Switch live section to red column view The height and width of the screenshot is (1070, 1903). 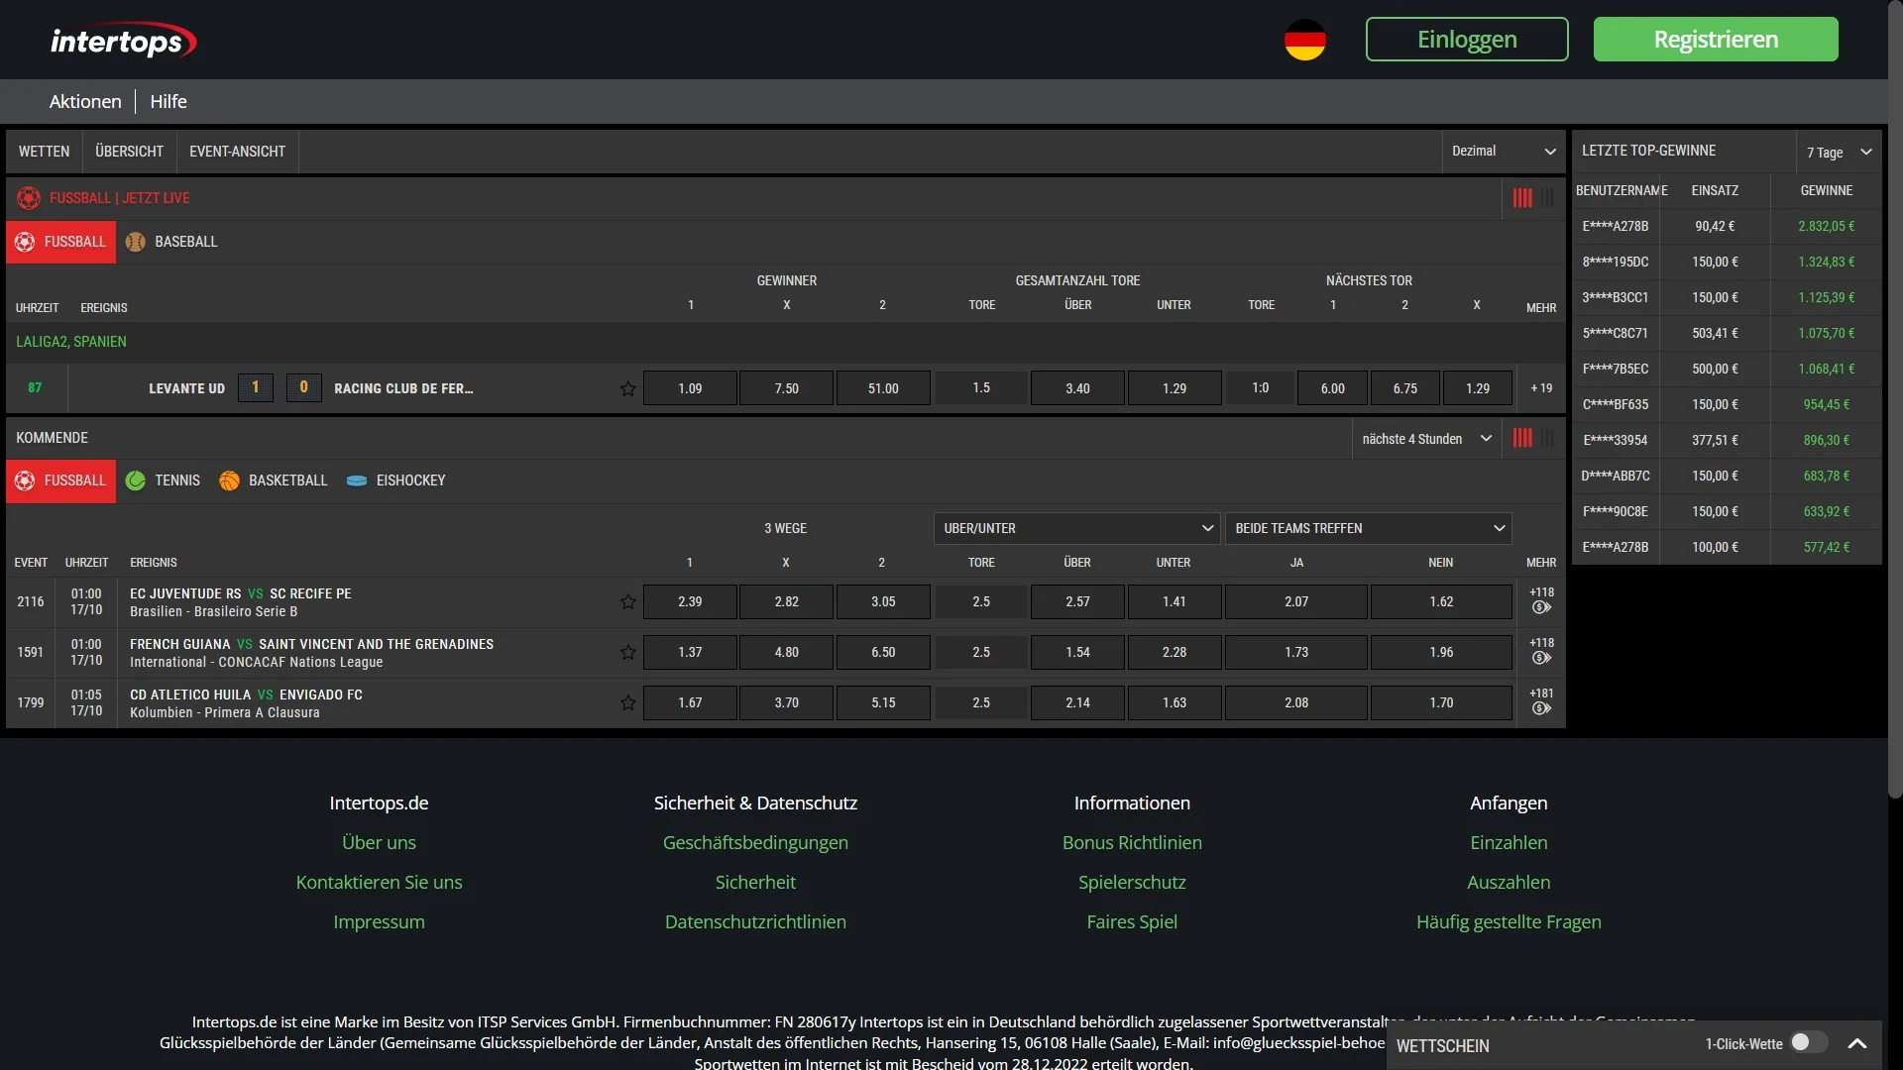(1522, 198)
